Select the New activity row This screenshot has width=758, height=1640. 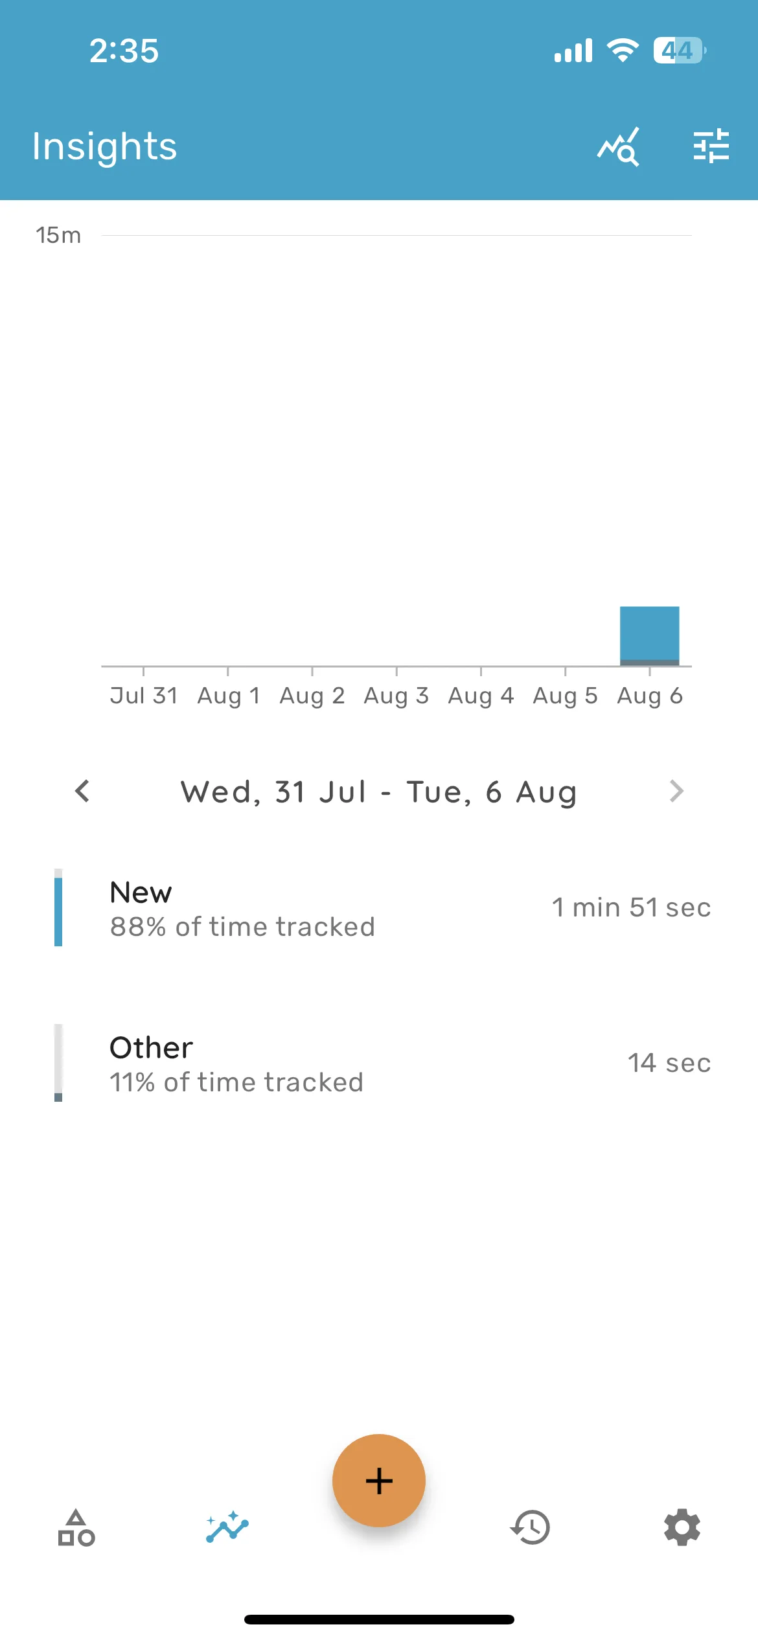tap(379, 907)
